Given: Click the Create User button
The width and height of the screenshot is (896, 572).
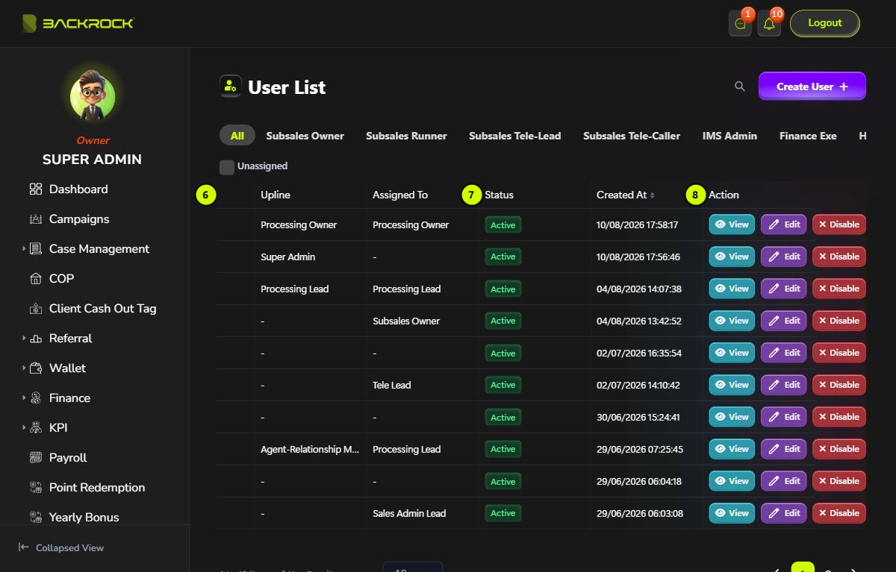Looking at the screenshot, I should tap(812, 87).
